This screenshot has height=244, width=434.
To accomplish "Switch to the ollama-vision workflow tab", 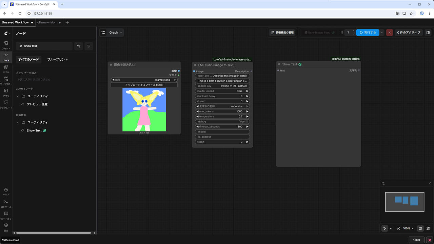I will (47, 22).
